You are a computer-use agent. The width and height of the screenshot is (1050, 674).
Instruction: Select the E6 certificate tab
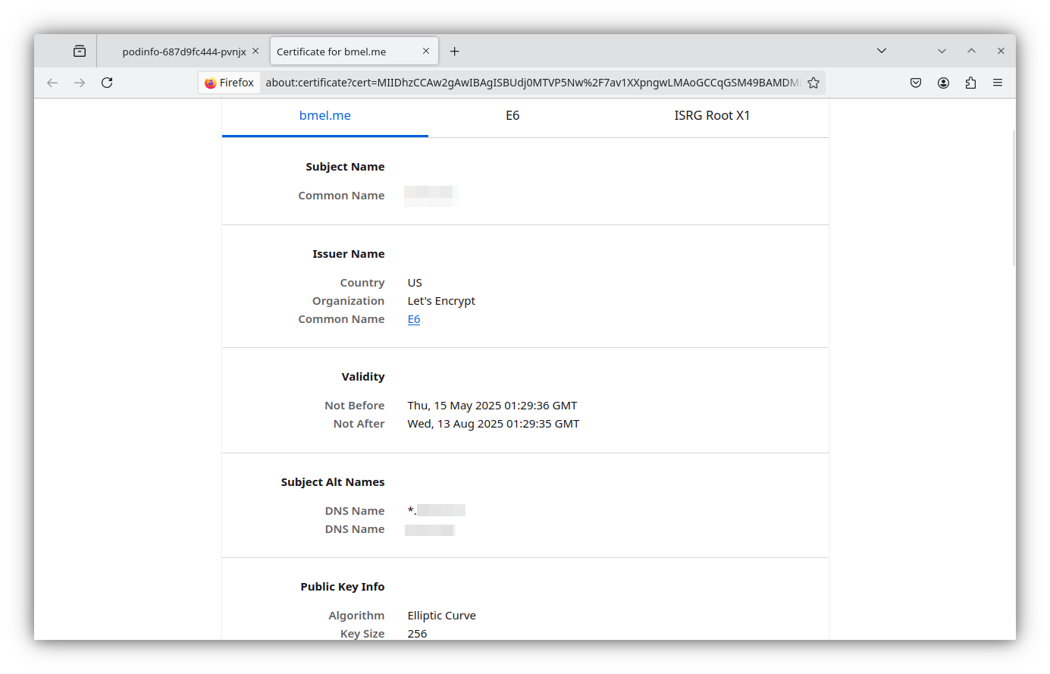tap(512, 116)
